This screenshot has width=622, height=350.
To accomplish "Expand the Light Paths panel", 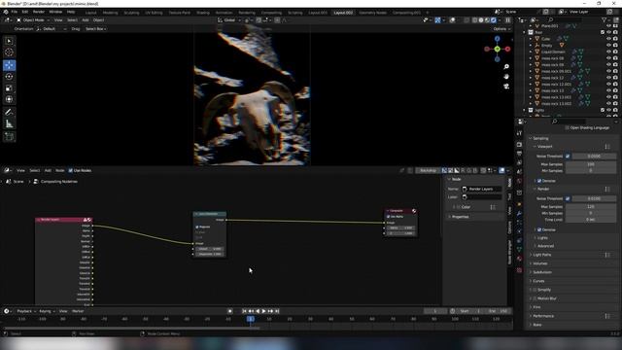I will pos(541,255).
